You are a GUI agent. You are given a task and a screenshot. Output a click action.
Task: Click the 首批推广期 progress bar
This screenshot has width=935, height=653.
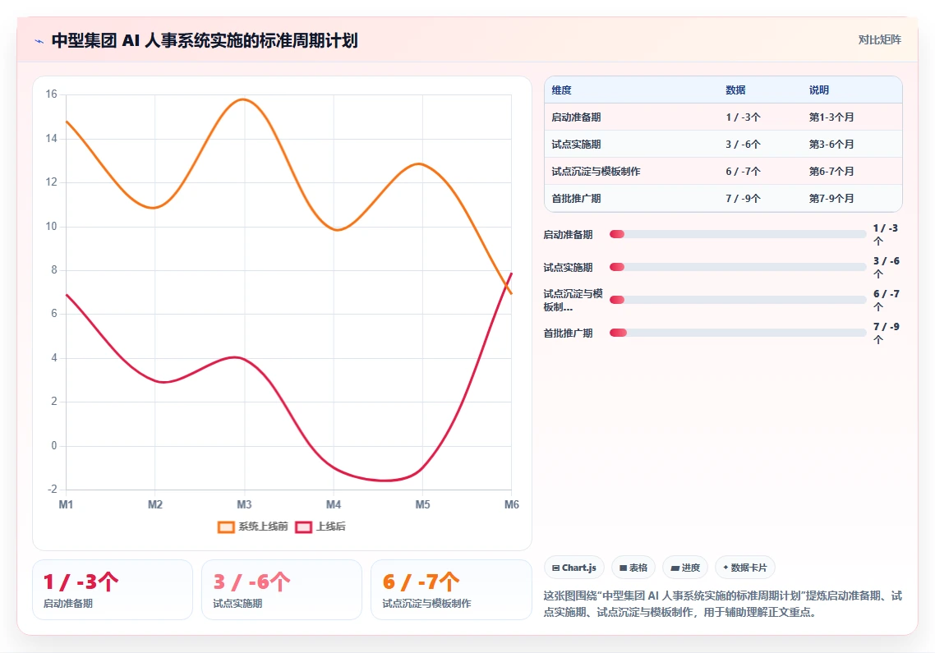pos(738,333)
